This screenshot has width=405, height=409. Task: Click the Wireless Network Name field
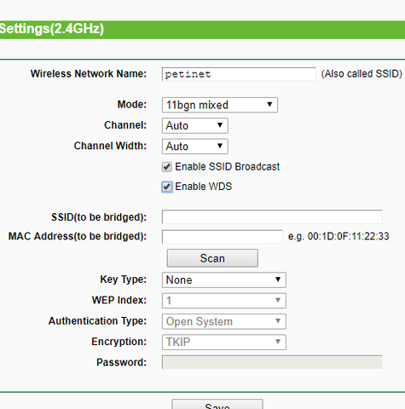[x=239, y=74]
